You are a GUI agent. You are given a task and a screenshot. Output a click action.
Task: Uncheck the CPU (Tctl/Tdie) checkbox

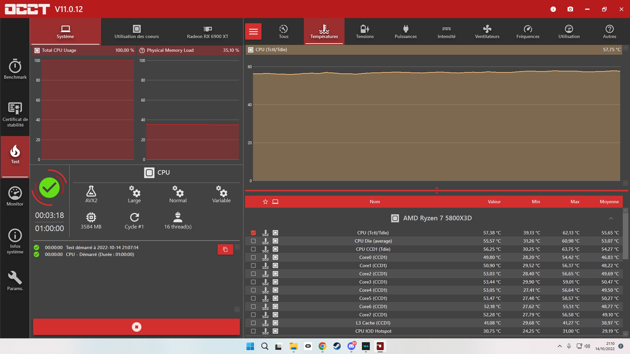(x=253, y=233)
